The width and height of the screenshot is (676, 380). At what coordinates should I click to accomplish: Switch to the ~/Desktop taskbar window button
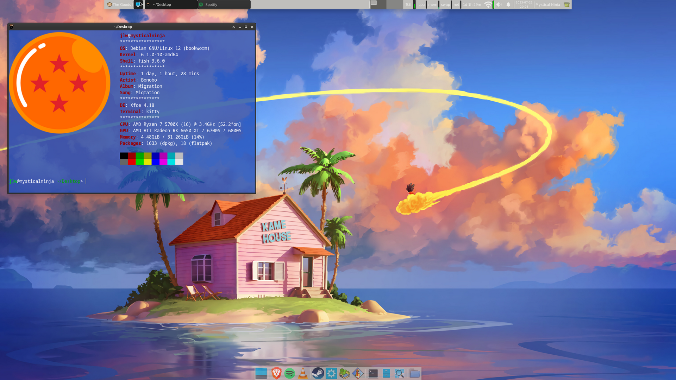click(171, 5)
